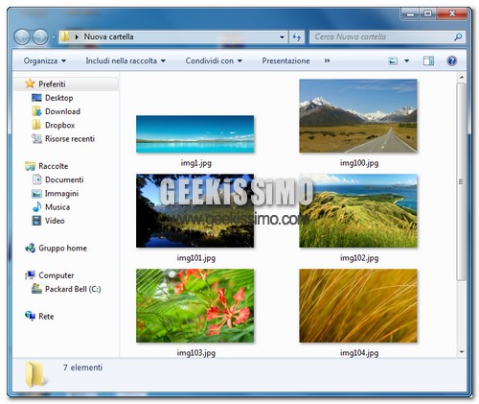This screenshot has height=404, width=479.
Task: Select the img103.jpg red flowers thumbnail
Action: [x=194, y=306]
